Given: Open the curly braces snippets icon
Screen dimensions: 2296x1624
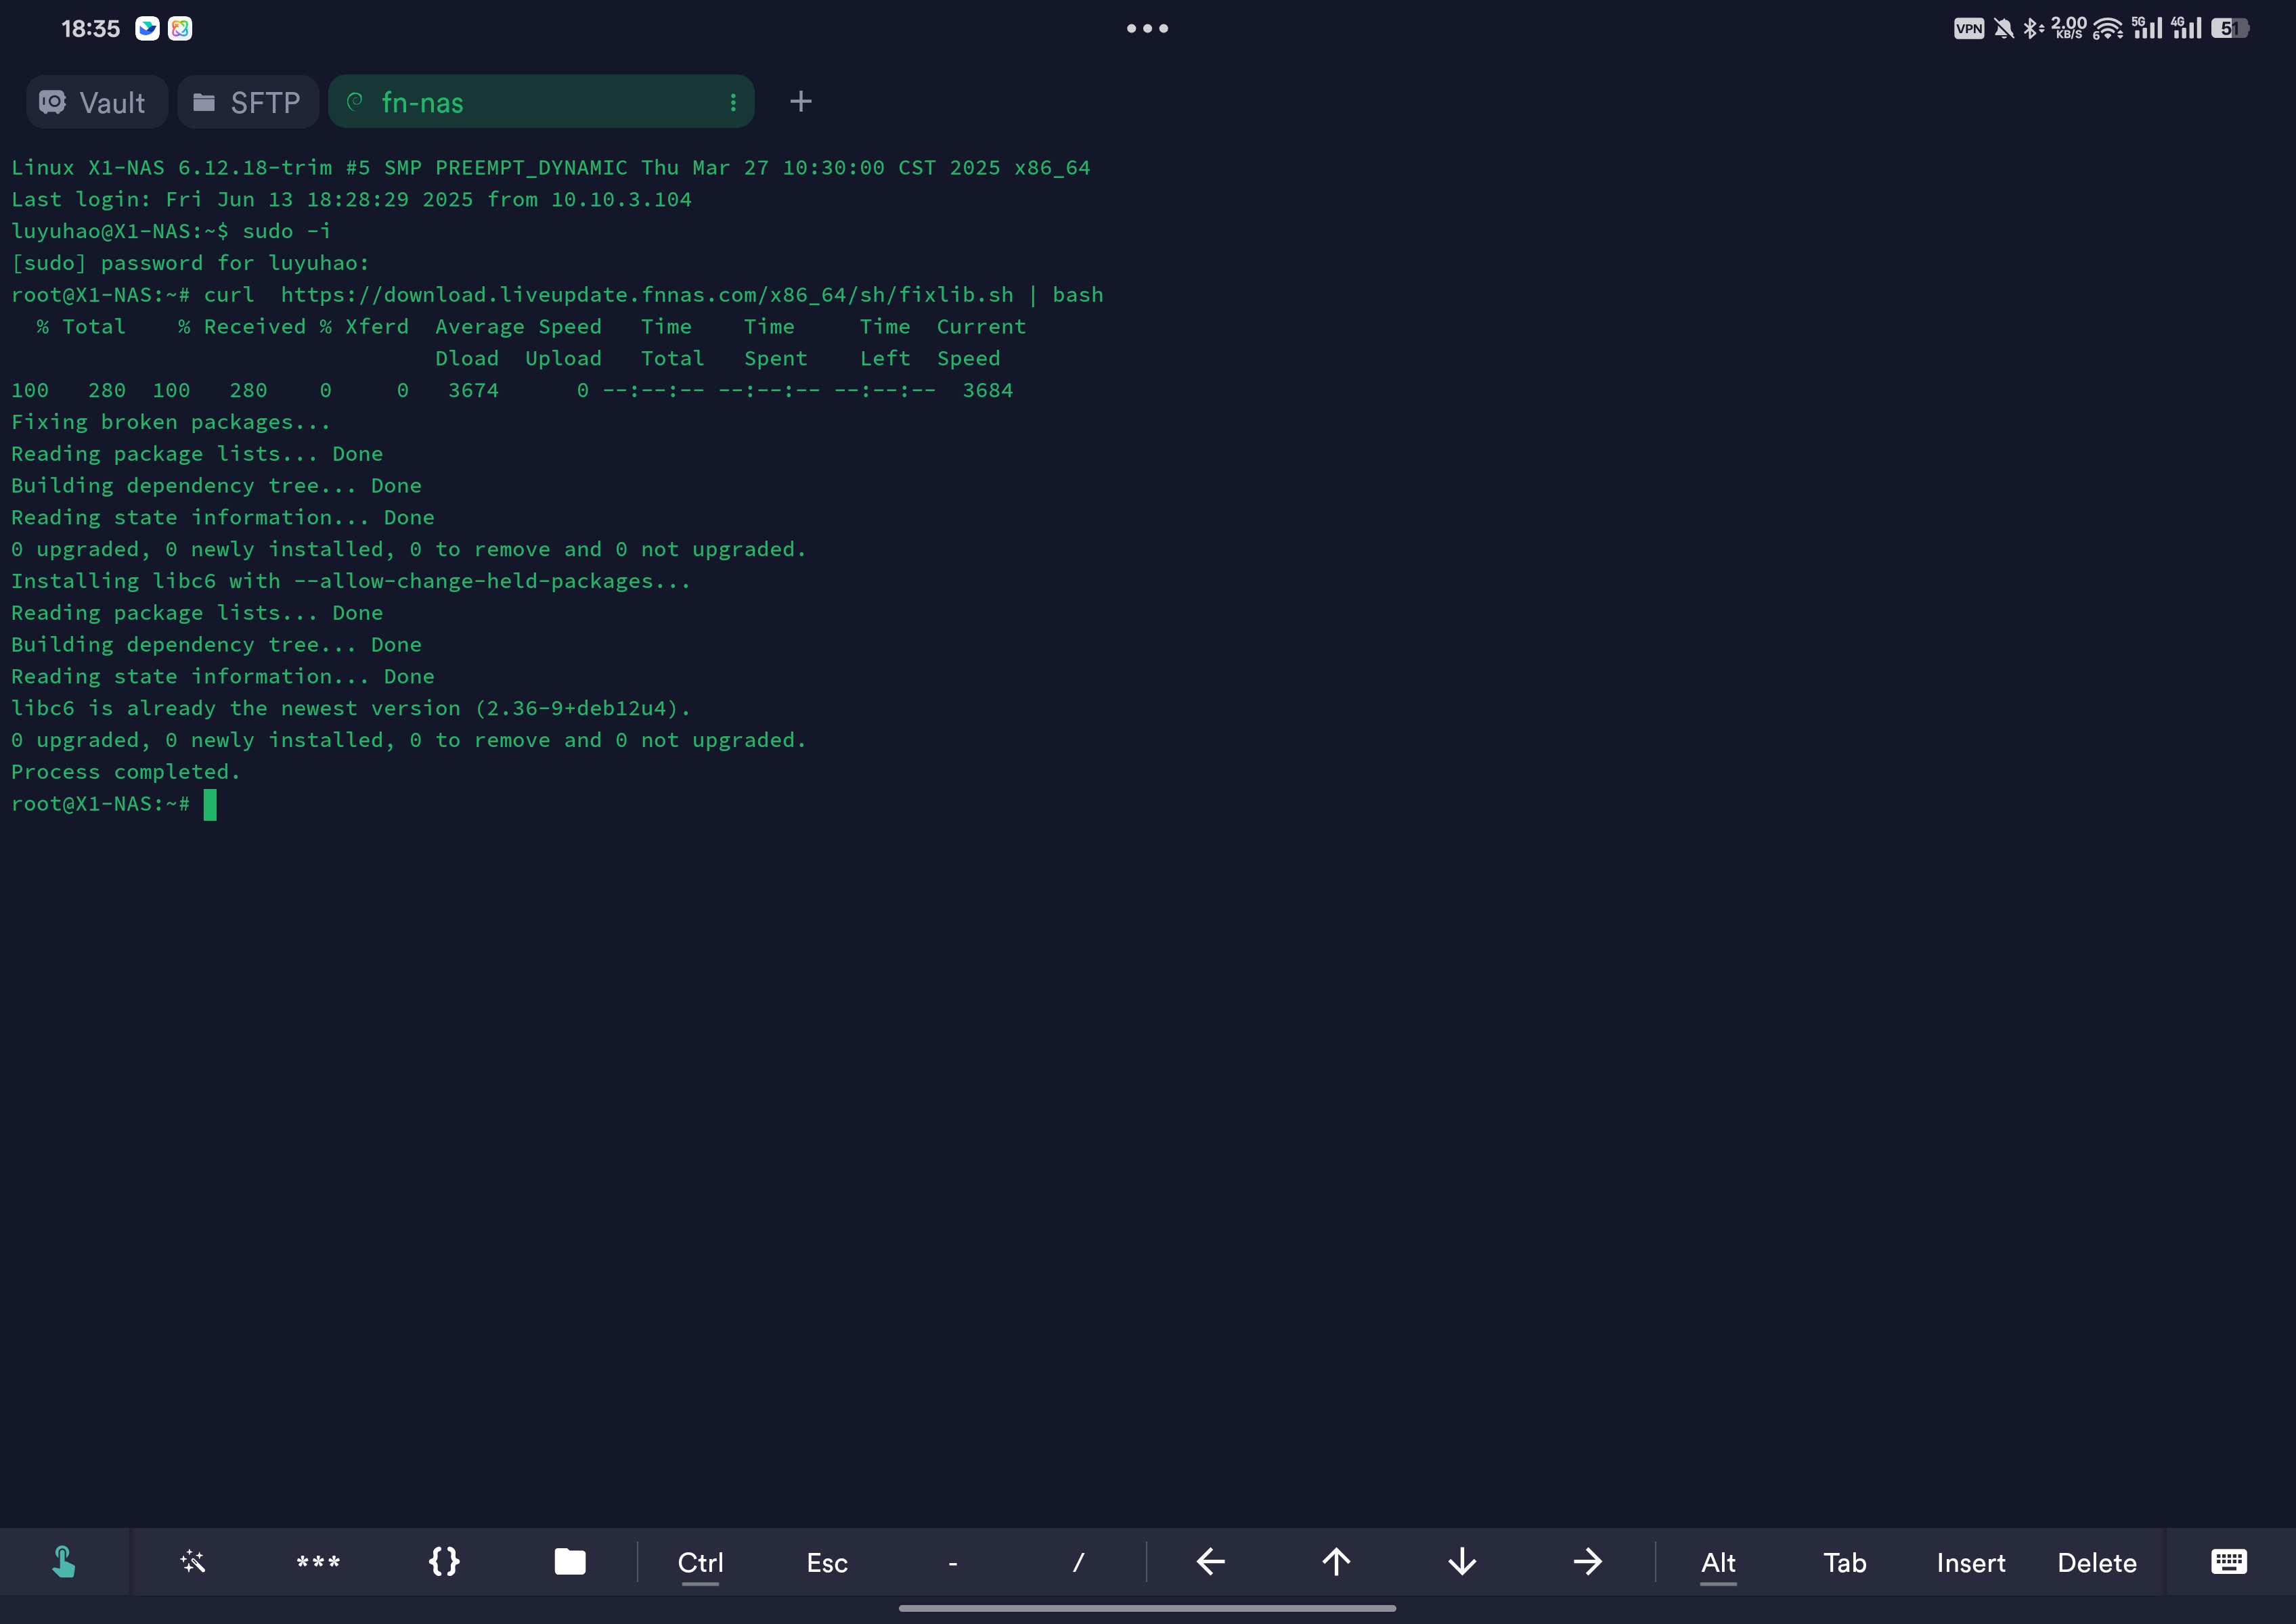Looking at the screenshot, I should [x=444, y=1562].
